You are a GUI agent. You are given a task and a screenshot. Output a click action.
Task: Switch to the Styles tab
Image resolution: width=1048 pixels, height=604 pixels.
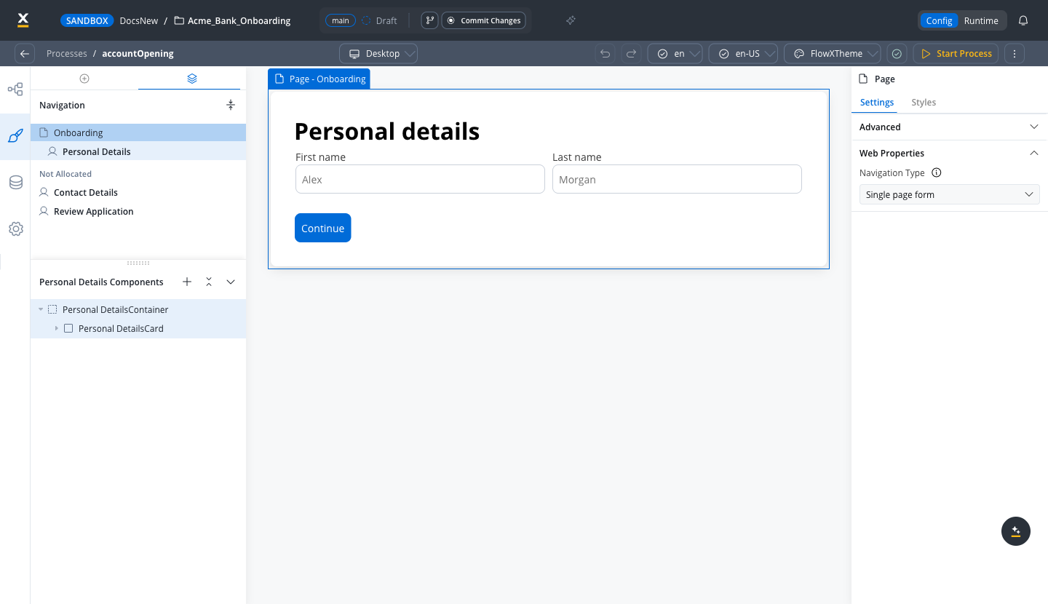click(924, 102)
